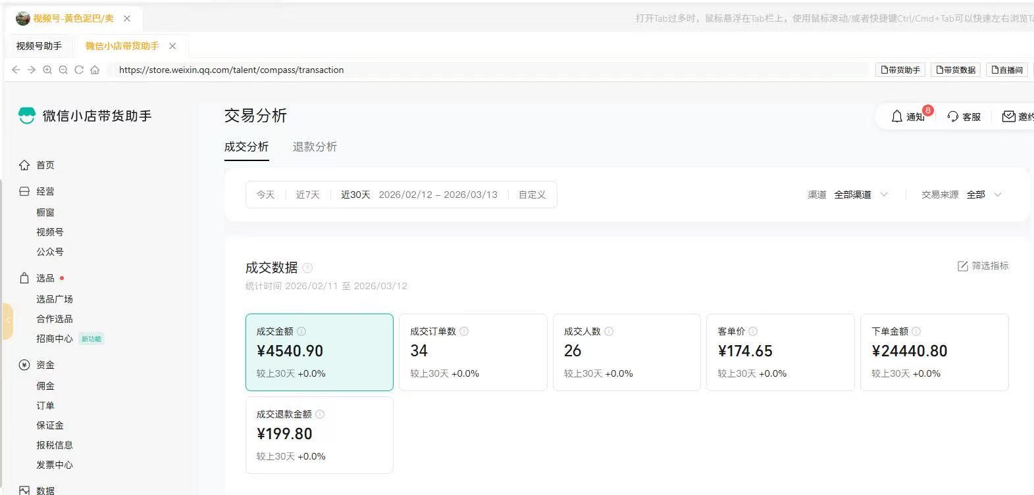
Task: Click the 首页 house icon
Action: coord(24,165)
